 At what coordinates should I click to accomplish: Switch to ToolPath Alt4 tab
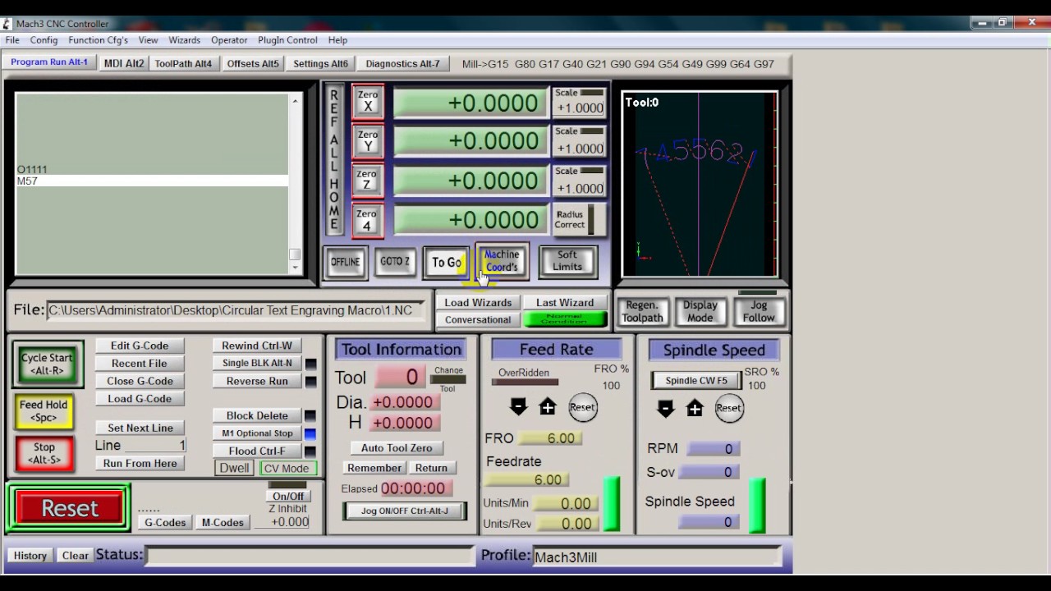(x=183, y=63)
